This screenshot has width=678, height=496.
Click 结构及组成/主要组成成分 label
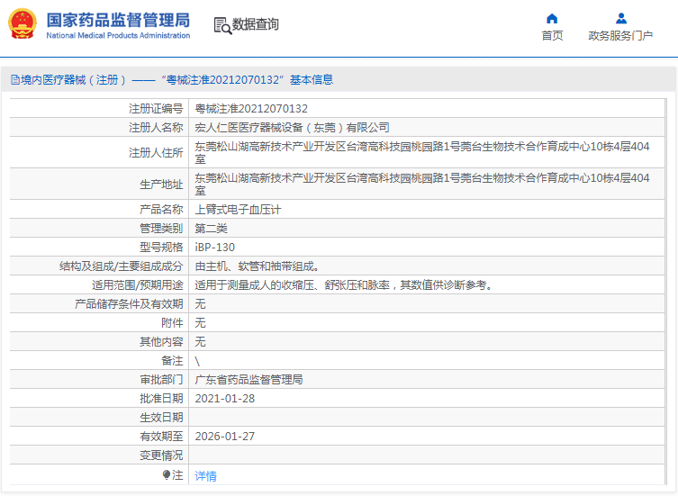coord(121,266)
